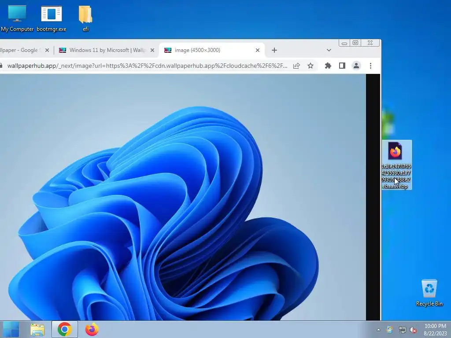Click the Chrome taskbar button

(65, 329)
